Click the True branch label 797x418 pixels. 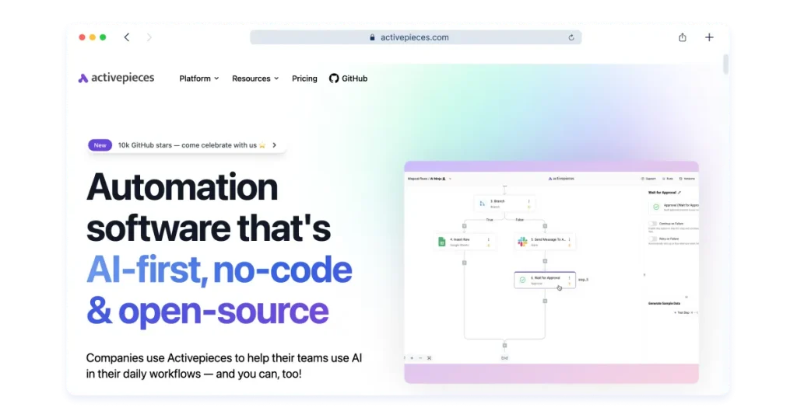coord(490,220)
